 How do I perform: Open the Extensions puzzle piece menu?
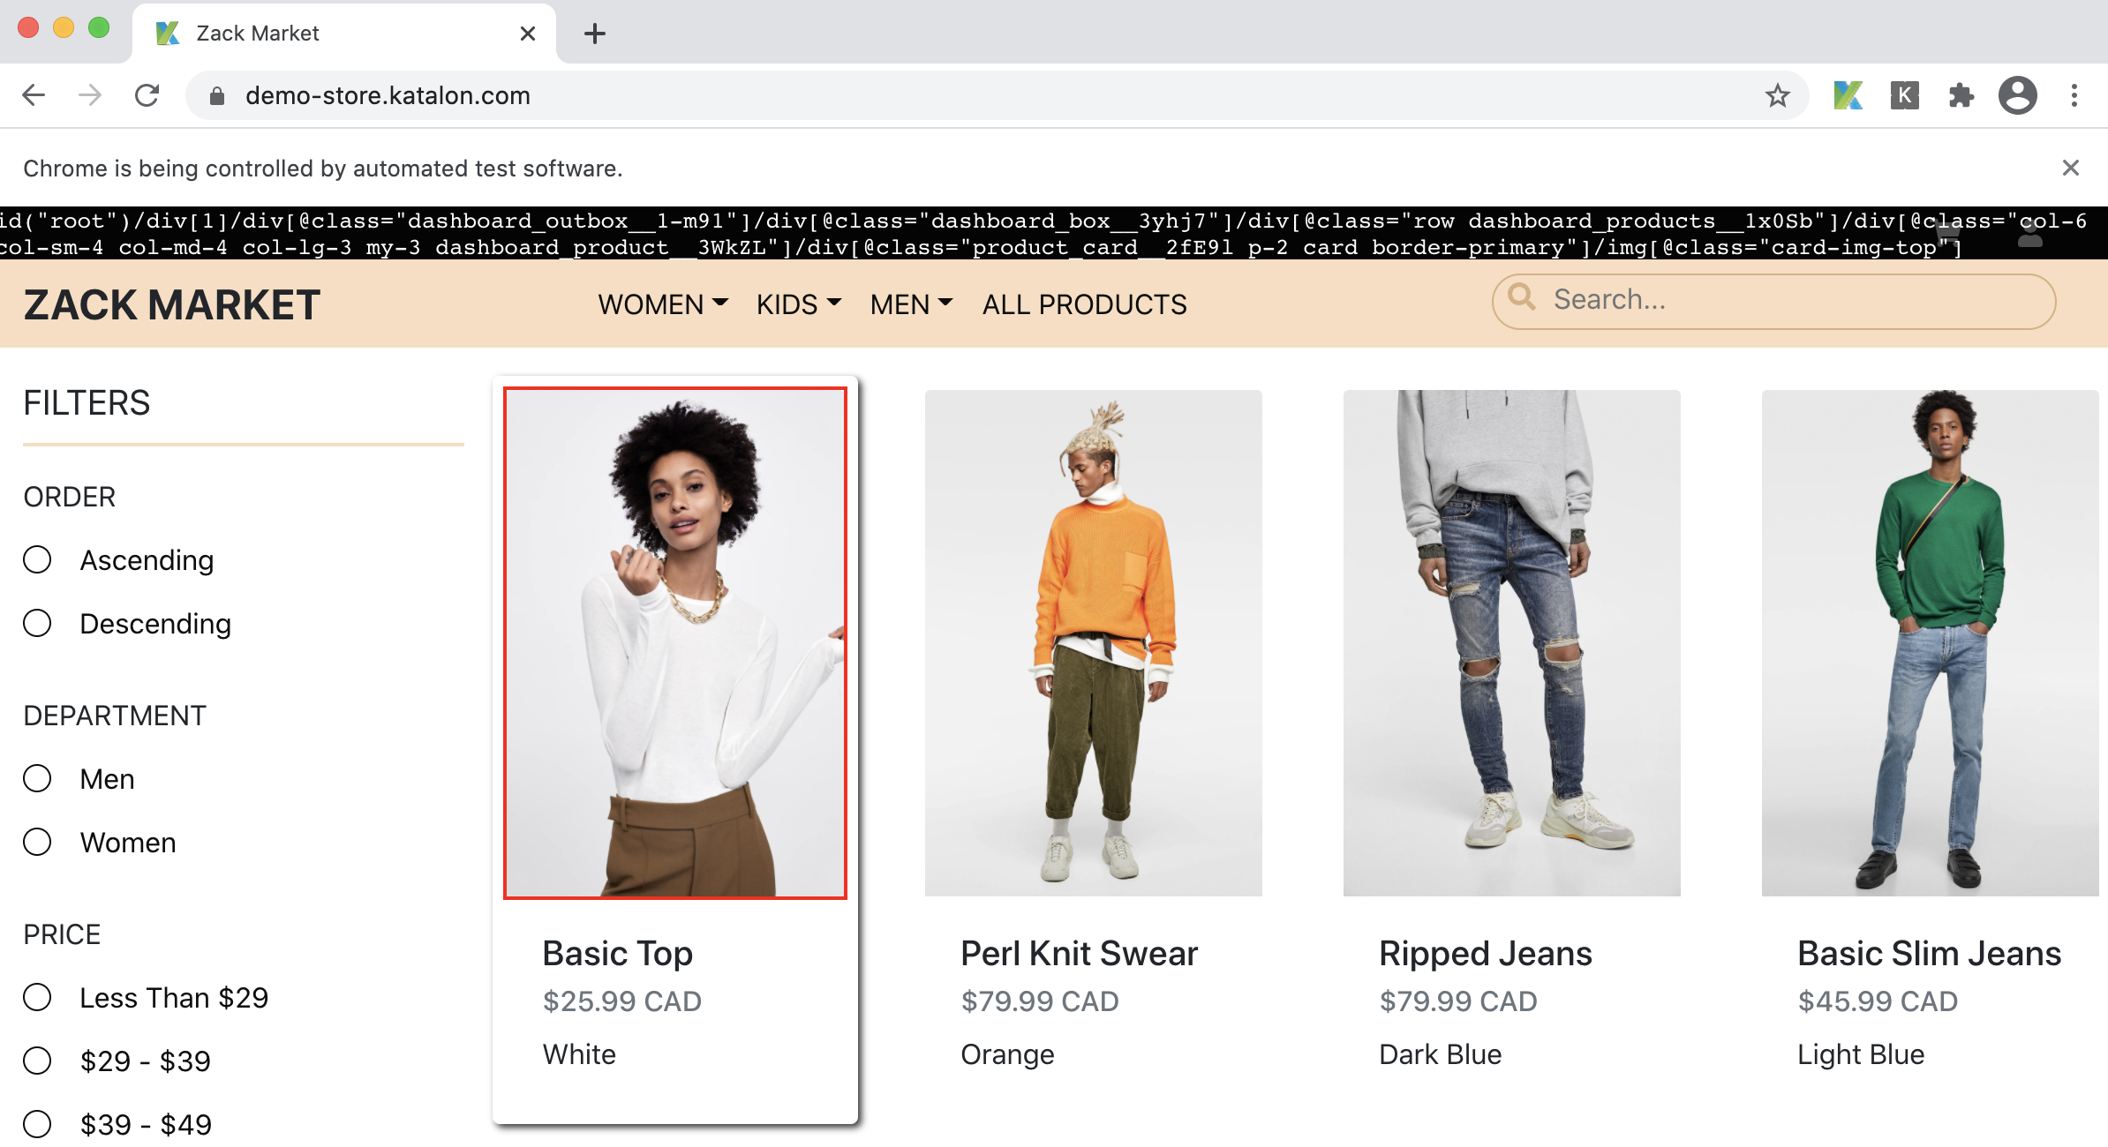pos(1961,95)
